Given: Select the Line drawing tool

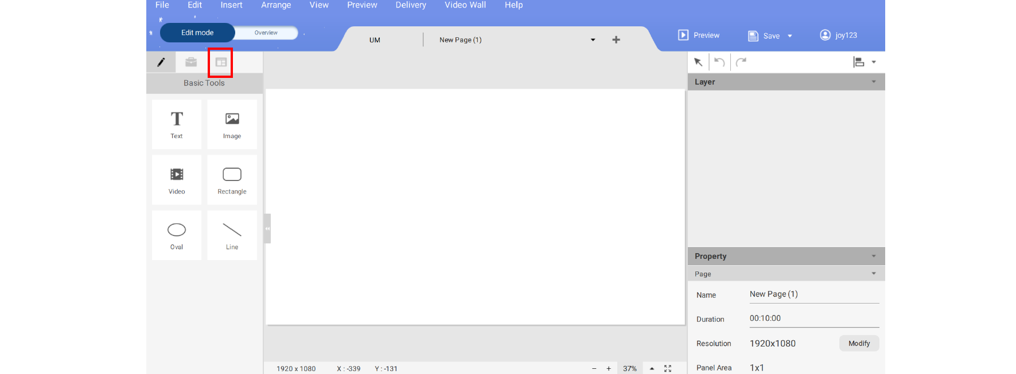Looking at the screenshot, I should pyautogui.click(x=232, y=235).
